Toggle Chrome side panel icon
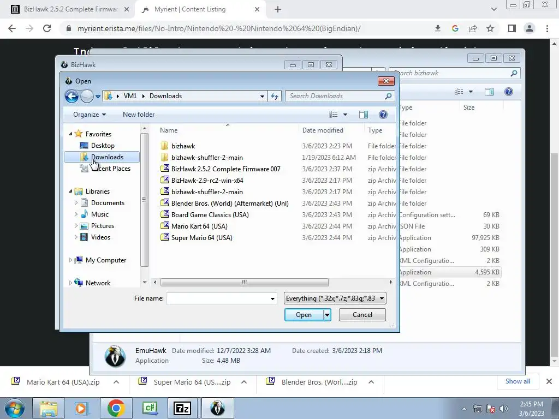 512,28
